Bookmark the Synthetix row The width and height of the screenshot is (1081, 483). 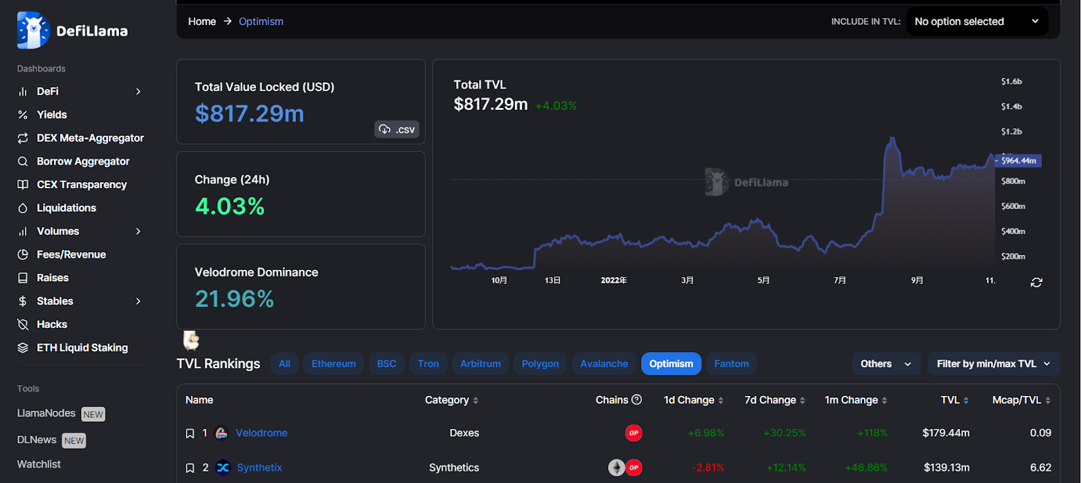tap(190, 468)
